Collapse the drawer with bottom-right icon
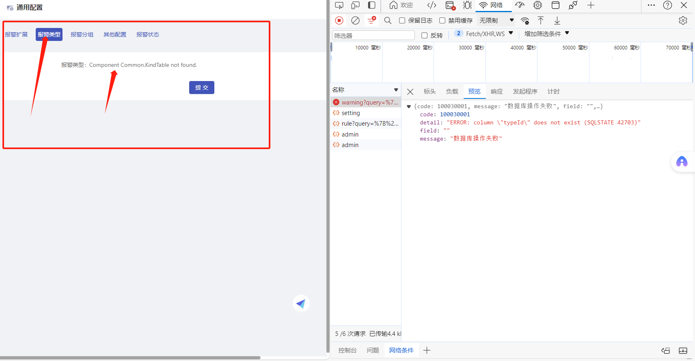The image size is (695, 361). (x=683, y=350)
